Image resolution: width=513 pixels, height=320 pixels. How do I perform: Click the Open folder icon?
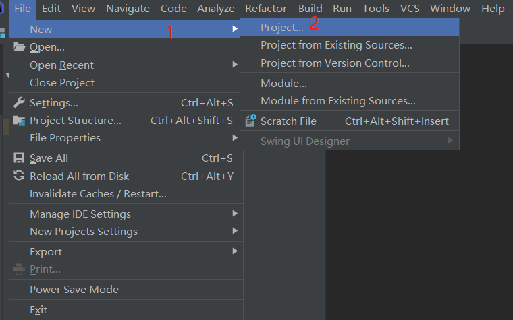[x=19, y=47]
